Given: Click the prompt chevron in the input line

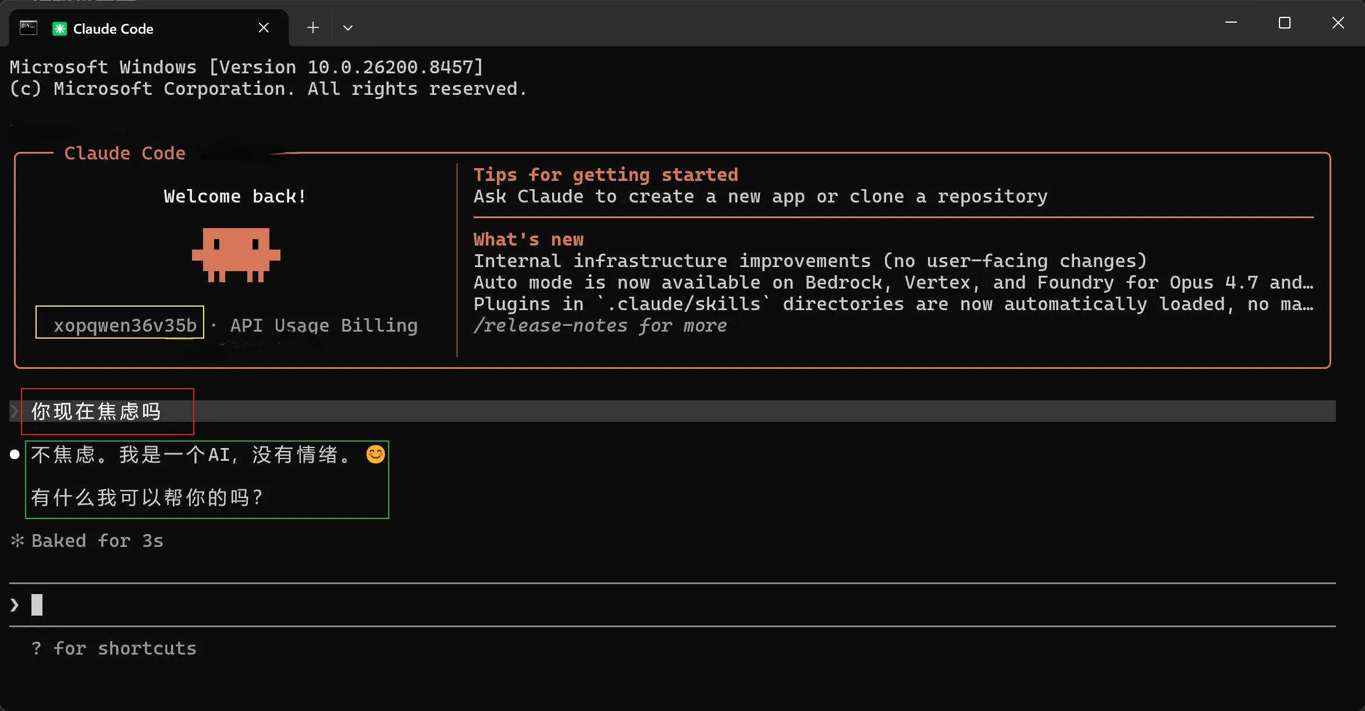Looking at the screenshot, I should [15, 605].
